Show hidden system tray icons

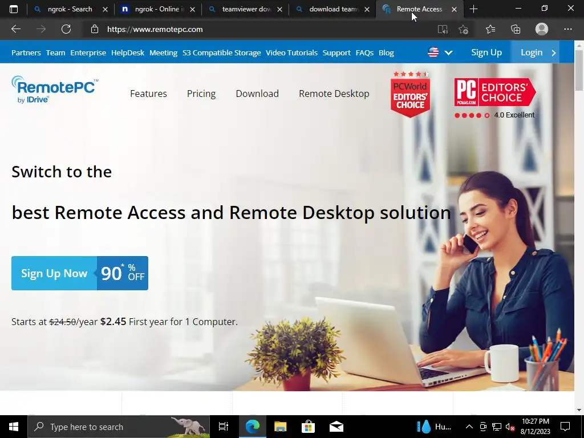469,427
